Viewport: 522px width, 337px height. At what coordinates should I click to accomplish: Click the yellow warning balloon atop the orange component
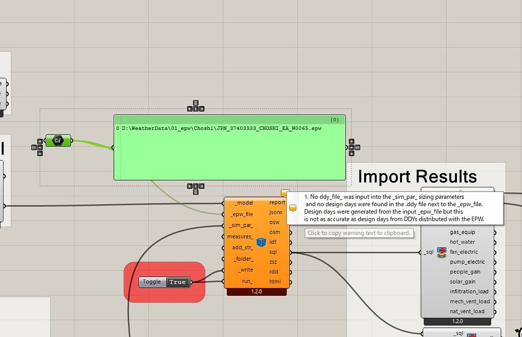coord(285,193)
